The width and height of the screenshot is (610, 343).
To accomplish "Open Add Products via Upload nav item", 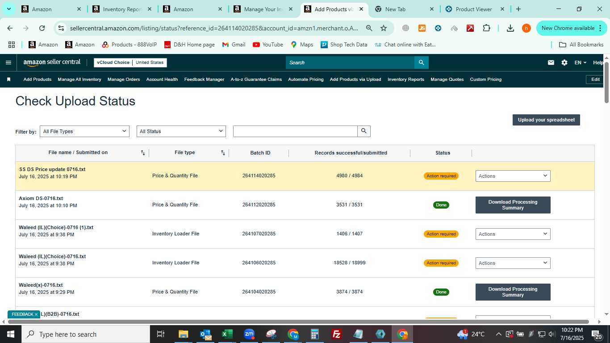I will pos(355,79).
